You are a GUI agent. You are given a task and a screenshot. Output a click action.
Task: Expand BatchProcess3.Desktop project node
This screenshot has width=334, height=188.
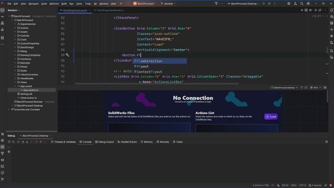12,105
